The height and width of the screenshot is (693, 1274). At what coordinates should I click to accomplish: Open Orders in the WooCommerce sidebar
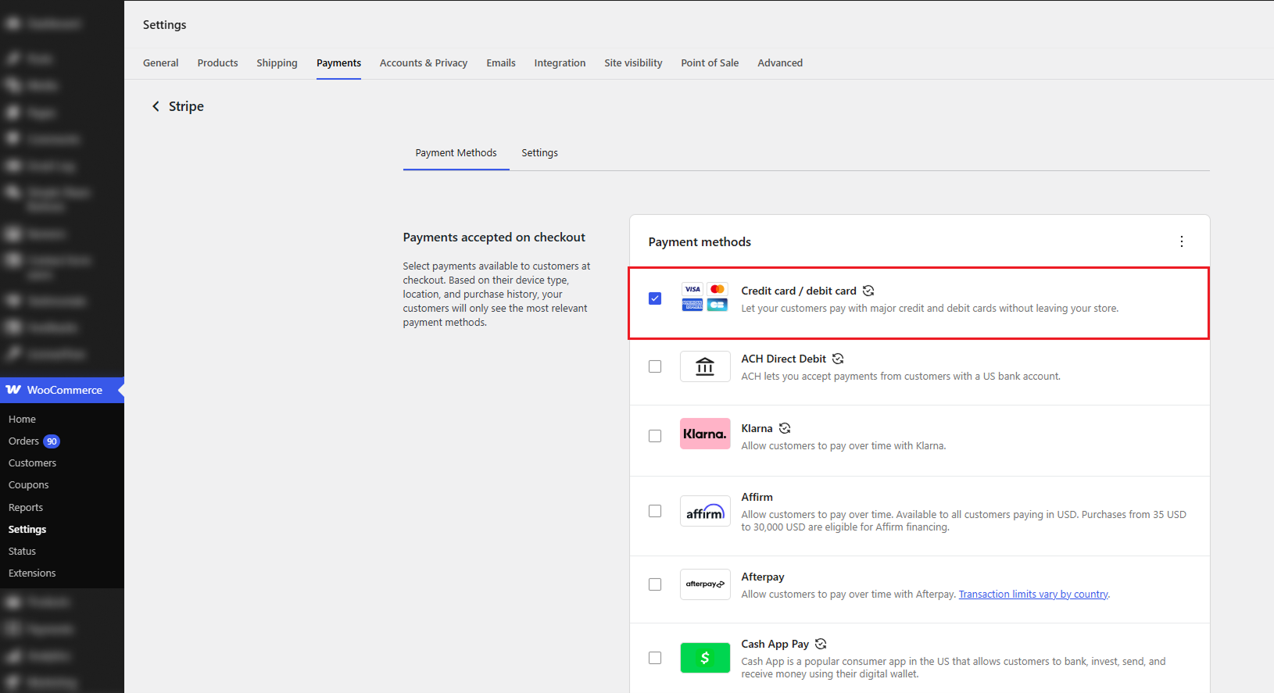(23, 441)
